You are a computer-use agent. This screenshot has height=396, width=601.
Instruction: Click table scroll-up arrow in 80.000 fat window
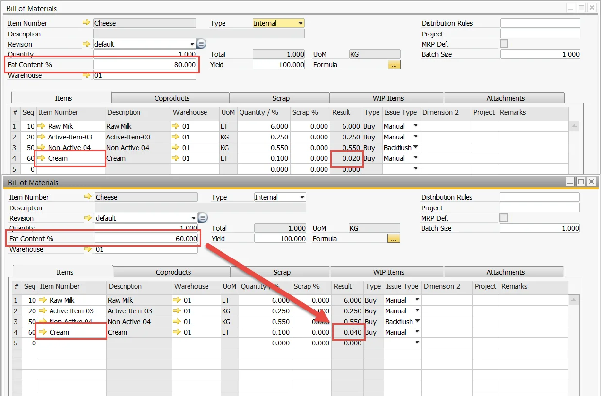tap(575, 126)
